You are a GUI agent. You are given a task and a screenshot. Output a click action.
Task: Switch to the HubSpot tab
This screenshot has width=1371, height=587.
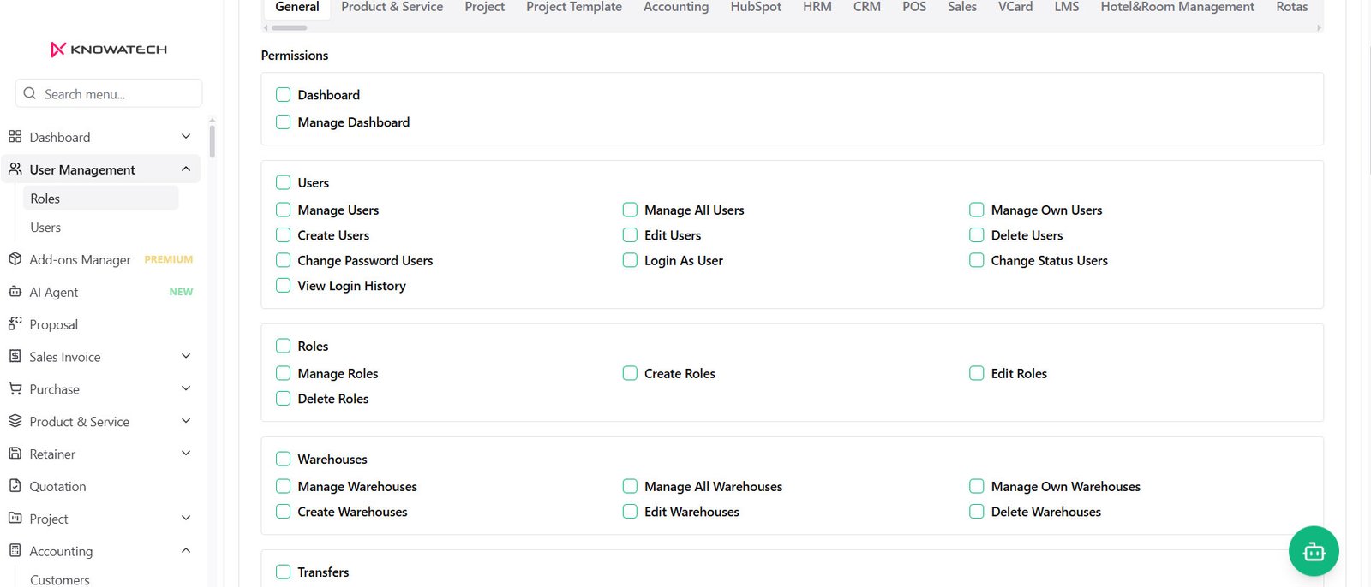click(x=756, y=7)
